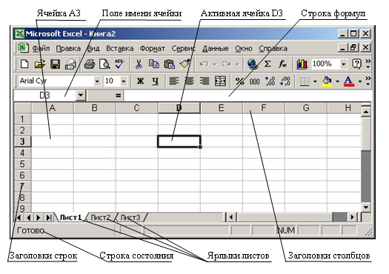Apply red font color A button
Image resolution: width=389 pixels, height=274 pixels.
point(349,81)
